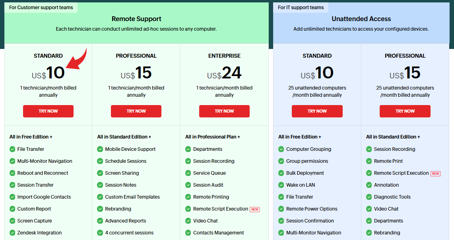Click Try Now under Unattended Access Professional
This screenshot has height=240, width=454.
pyautogui.click(x=405, y=111)
